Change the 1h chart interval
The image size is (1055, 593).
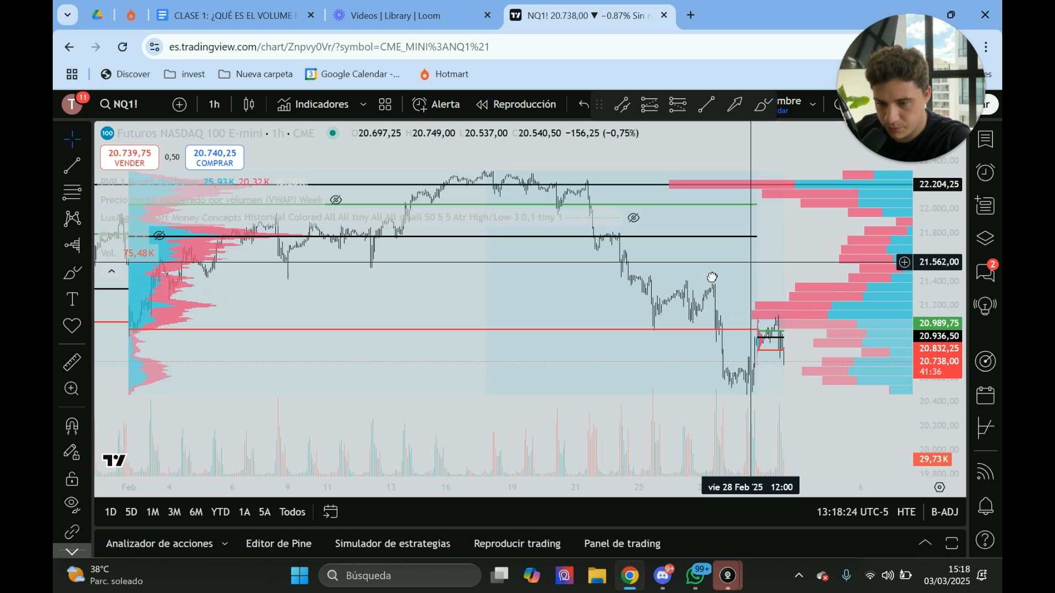pyautogui.click(x=214, y=104)
